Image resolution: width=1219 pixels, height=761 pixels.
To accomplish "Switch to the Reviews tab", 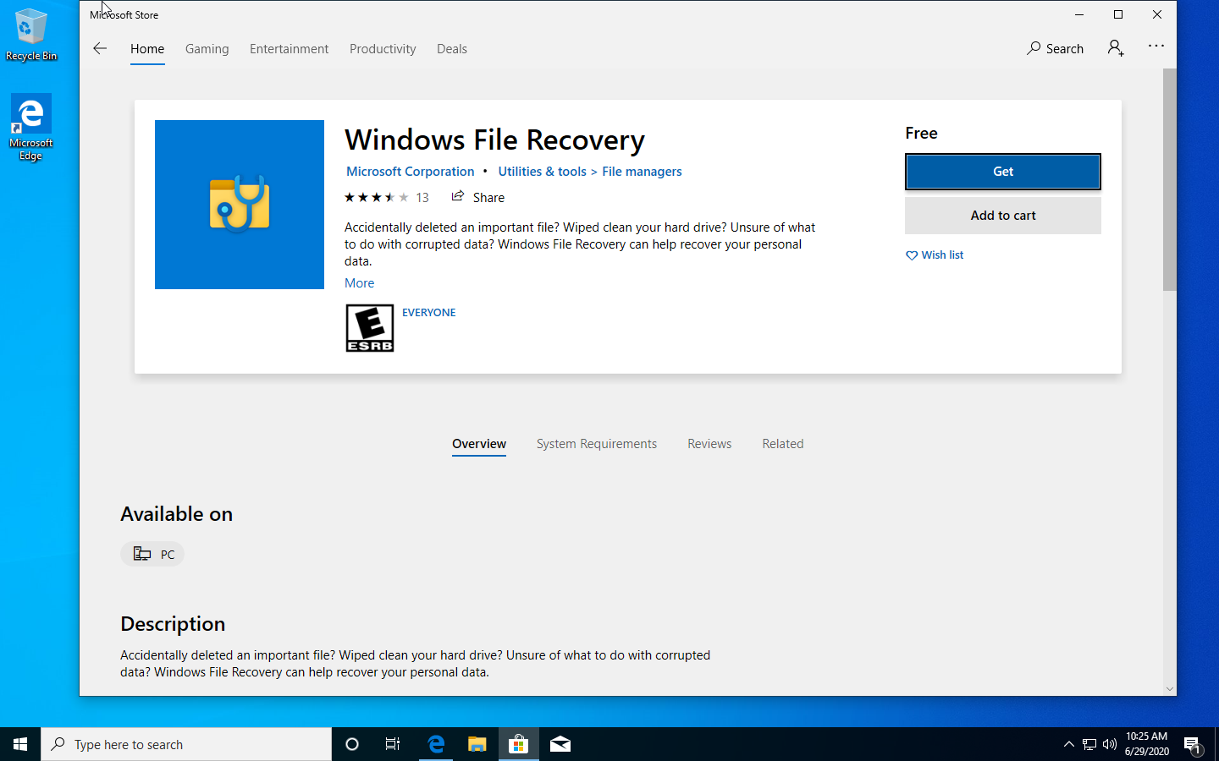I will tap(709, 443).
